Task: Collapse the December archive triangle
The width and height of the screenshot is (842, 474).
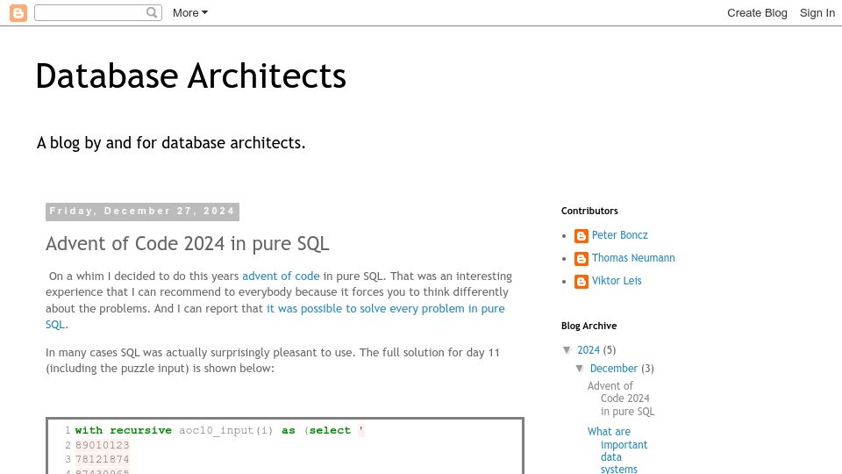Action: (x=580, y=368)
